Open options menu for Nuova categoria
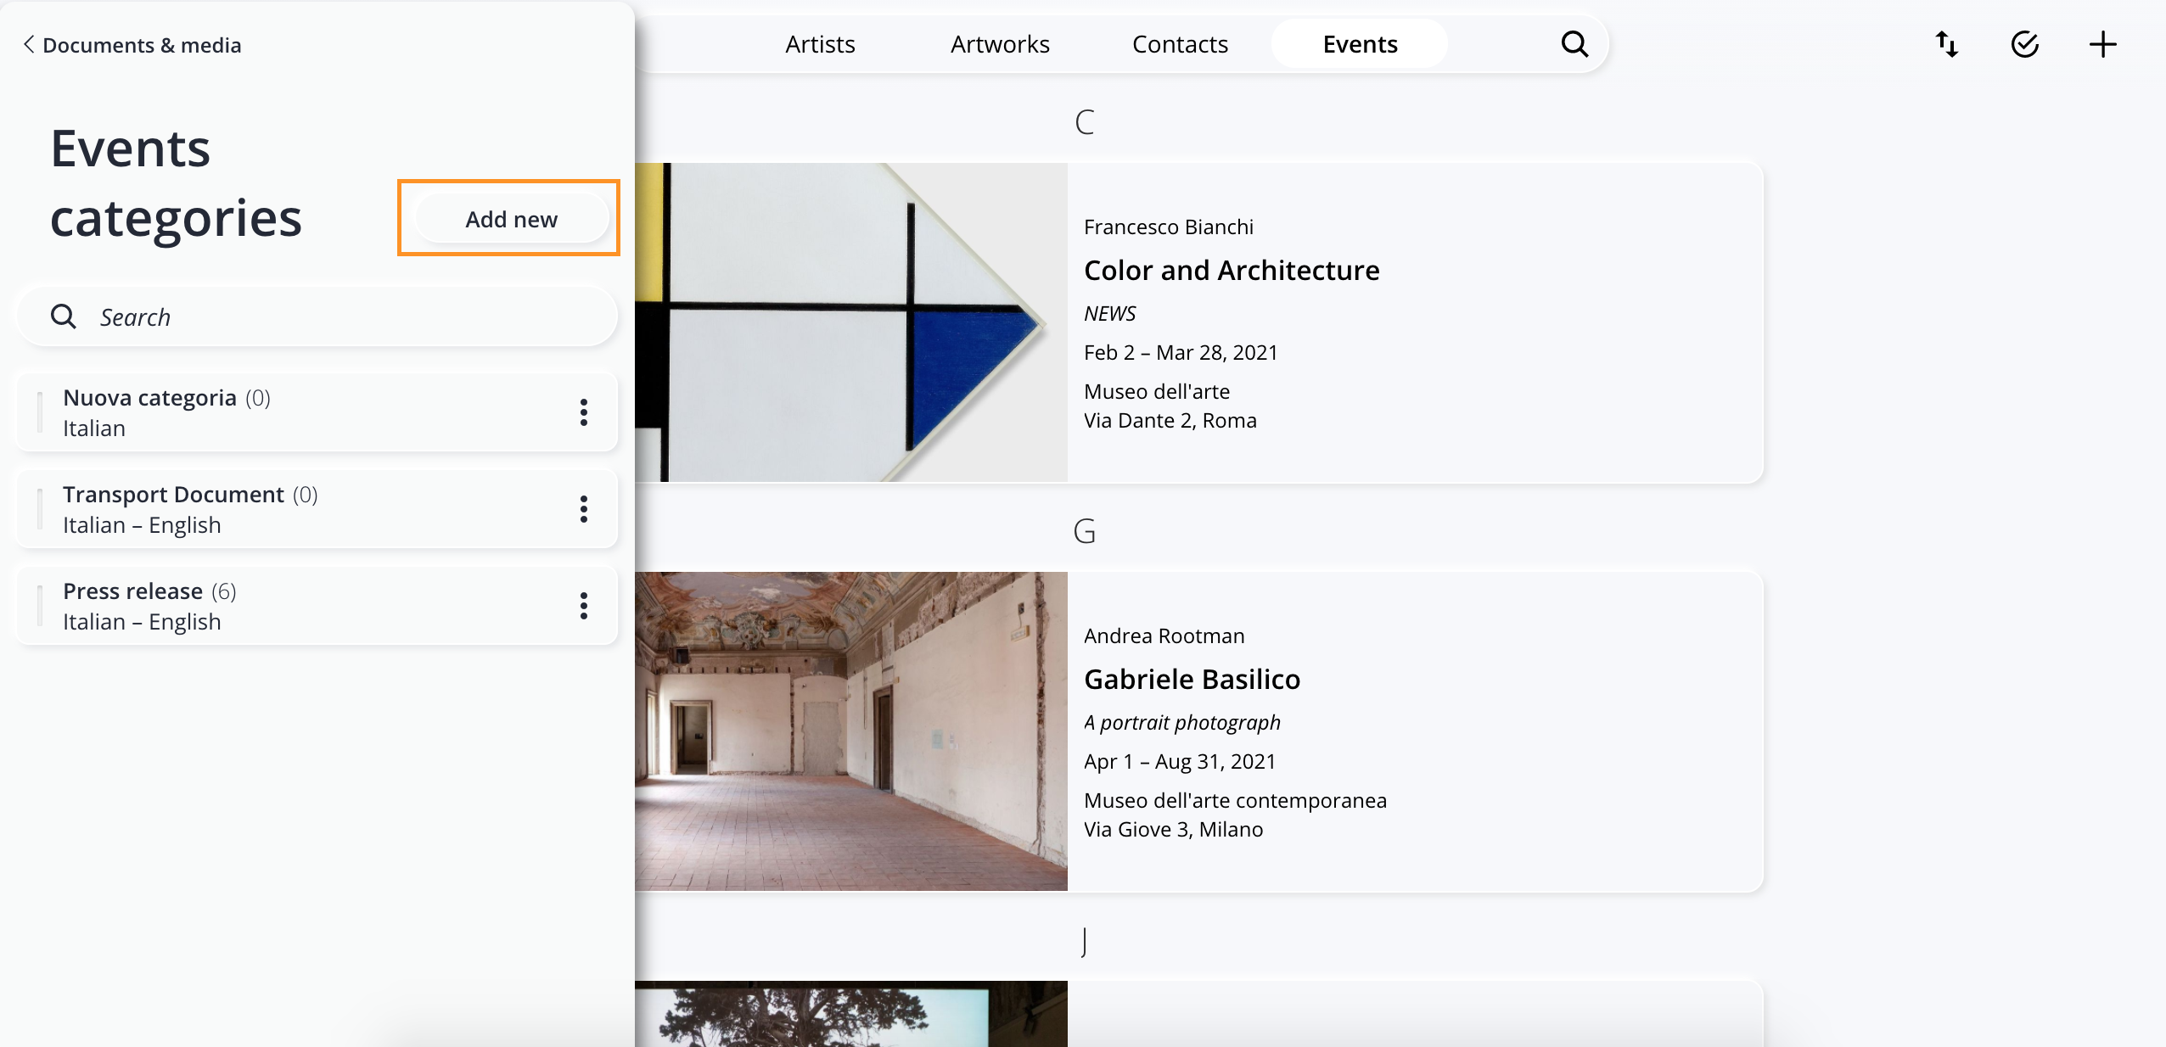The width and height of the screenshot is (2166, 1047). pyautogui.click(x=584, y=412)
